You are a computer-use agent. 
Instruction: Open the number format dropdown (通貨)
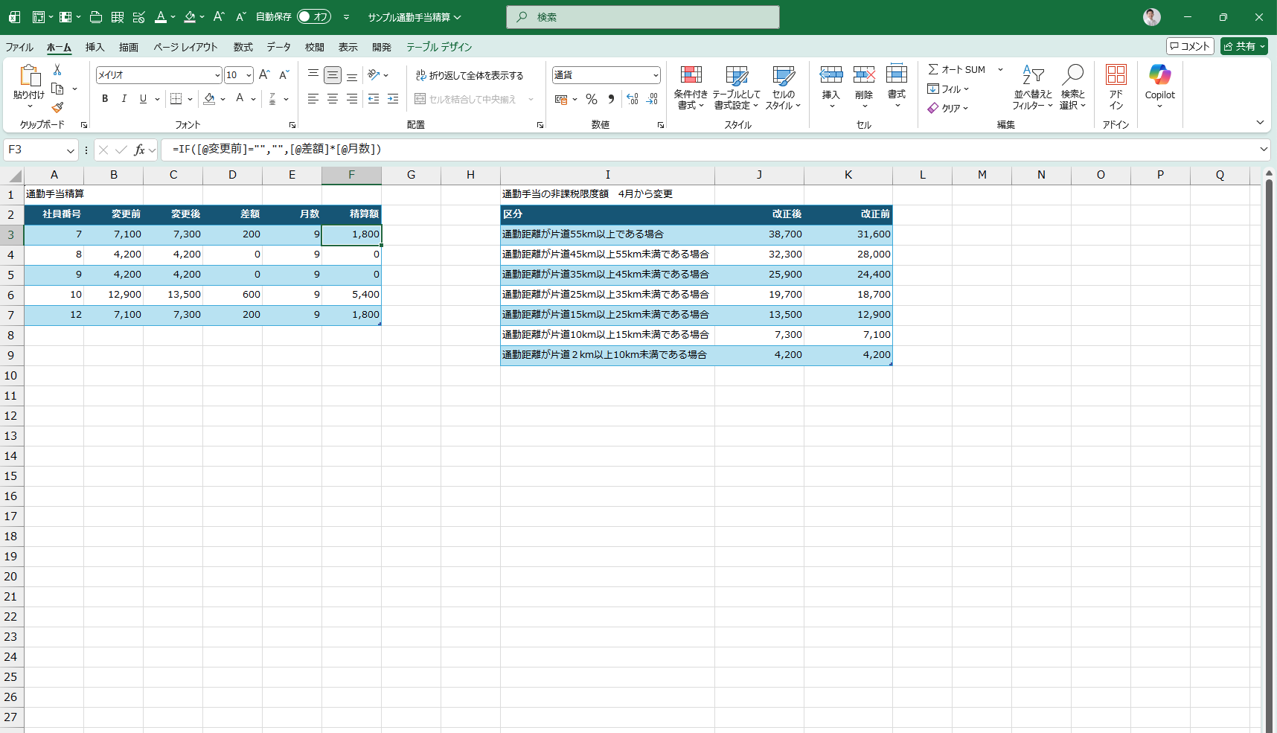tap(656, 75)
